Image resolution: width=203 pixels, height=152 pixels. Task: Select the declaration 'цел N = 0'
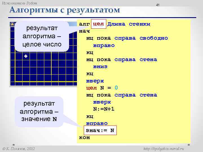click(x=102, y=88)
